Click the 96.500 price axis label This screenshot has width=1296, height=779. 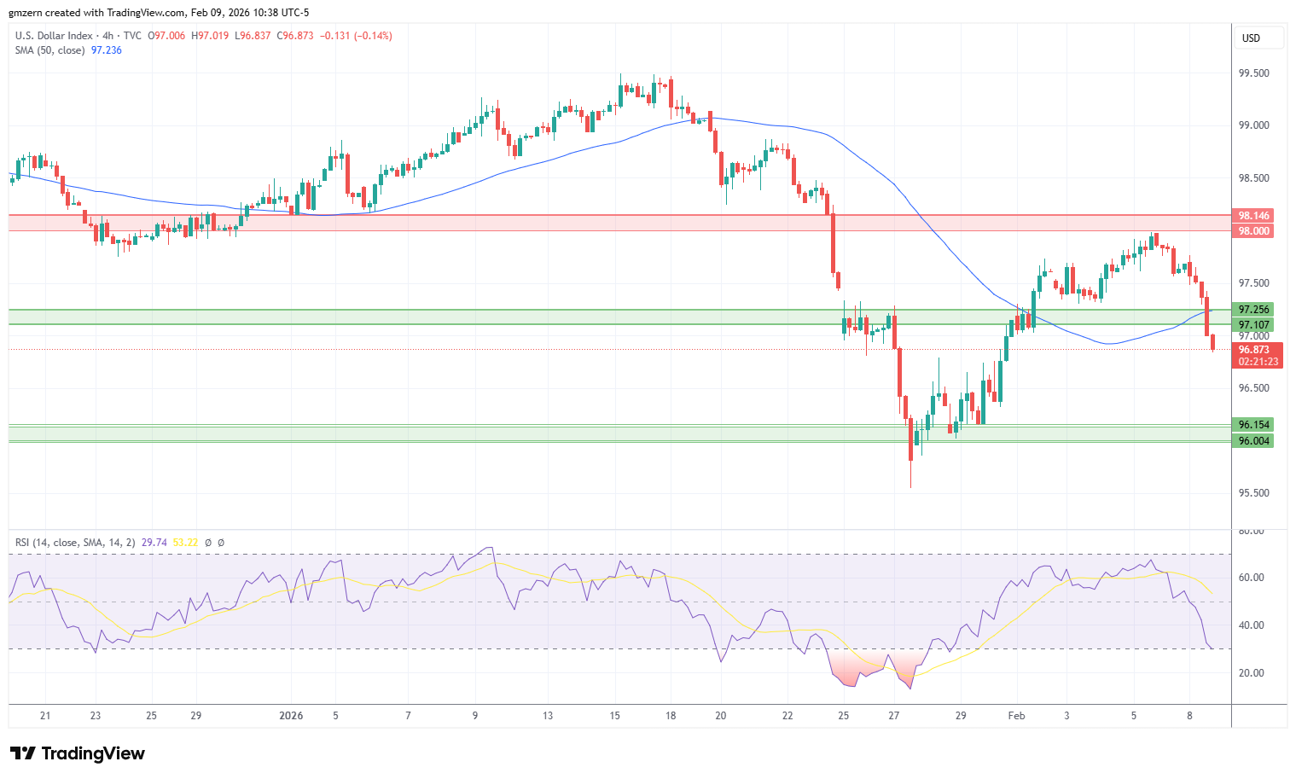[1253, 388]
